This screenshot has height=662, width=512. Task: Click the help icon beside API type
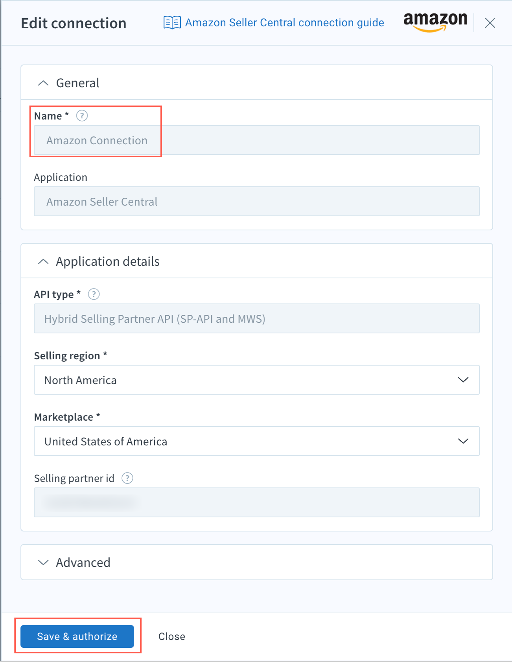coord(94,294)
